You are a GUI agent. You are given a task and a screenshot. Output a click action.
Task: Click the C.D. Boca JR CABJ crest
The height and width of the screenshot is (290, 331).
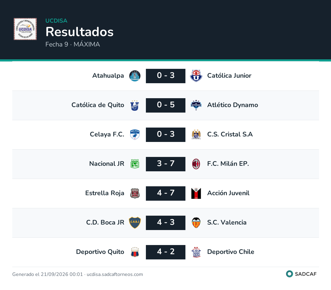point(135,223)
